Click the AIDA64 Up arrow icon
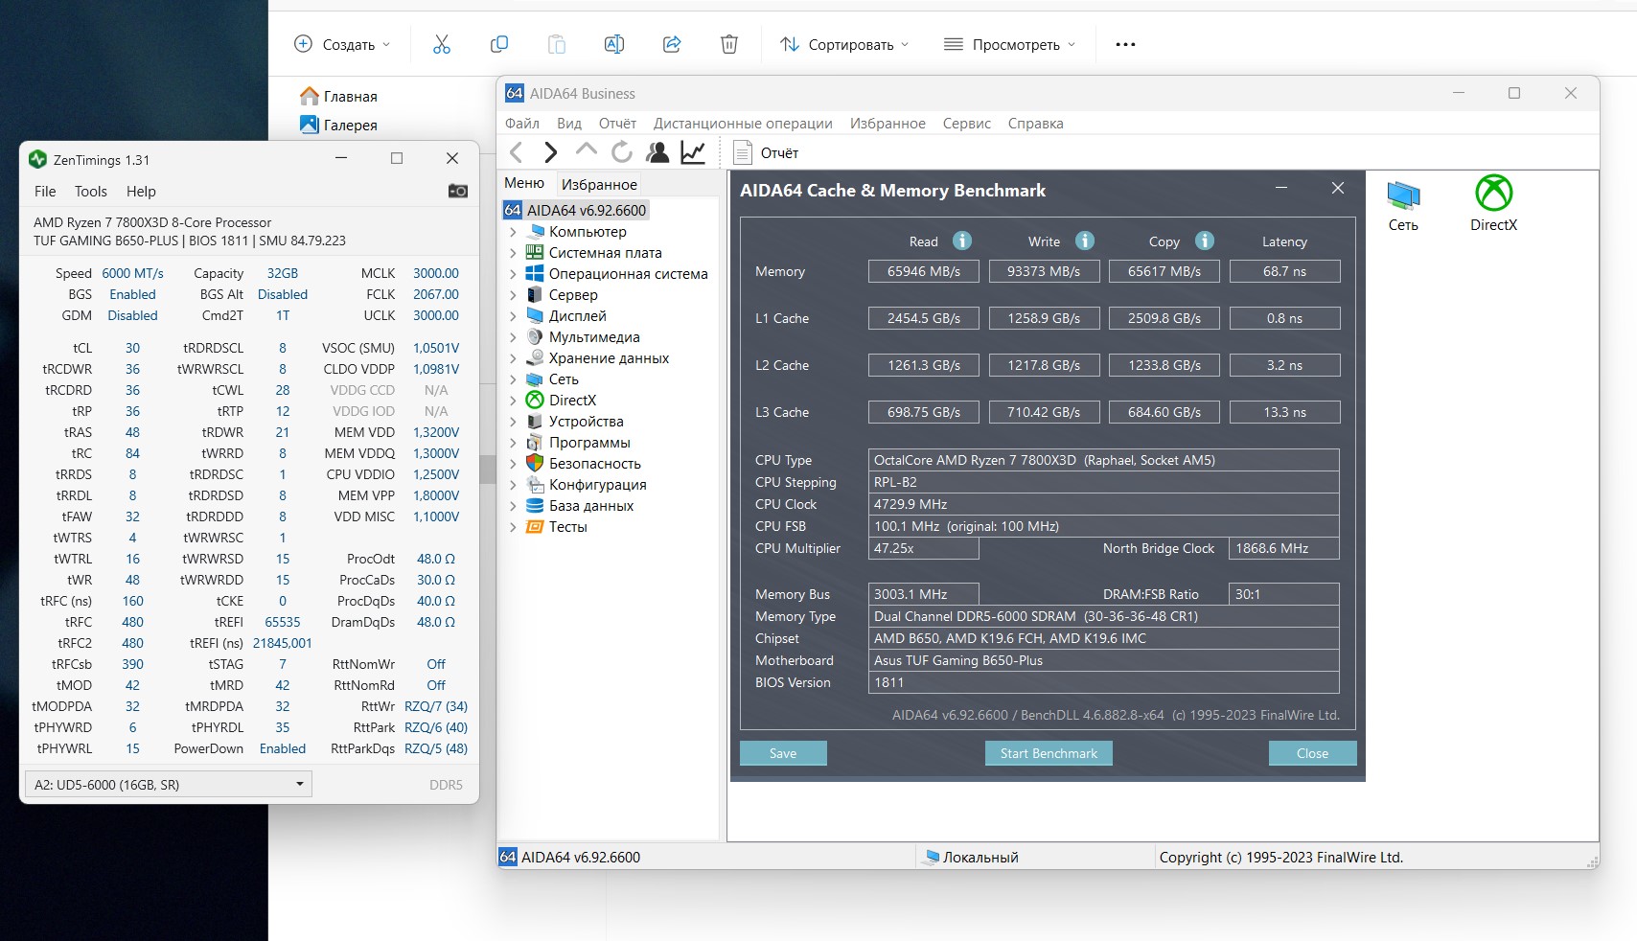The width and height of the screenshot is (1637, 941). click(586, 150)
